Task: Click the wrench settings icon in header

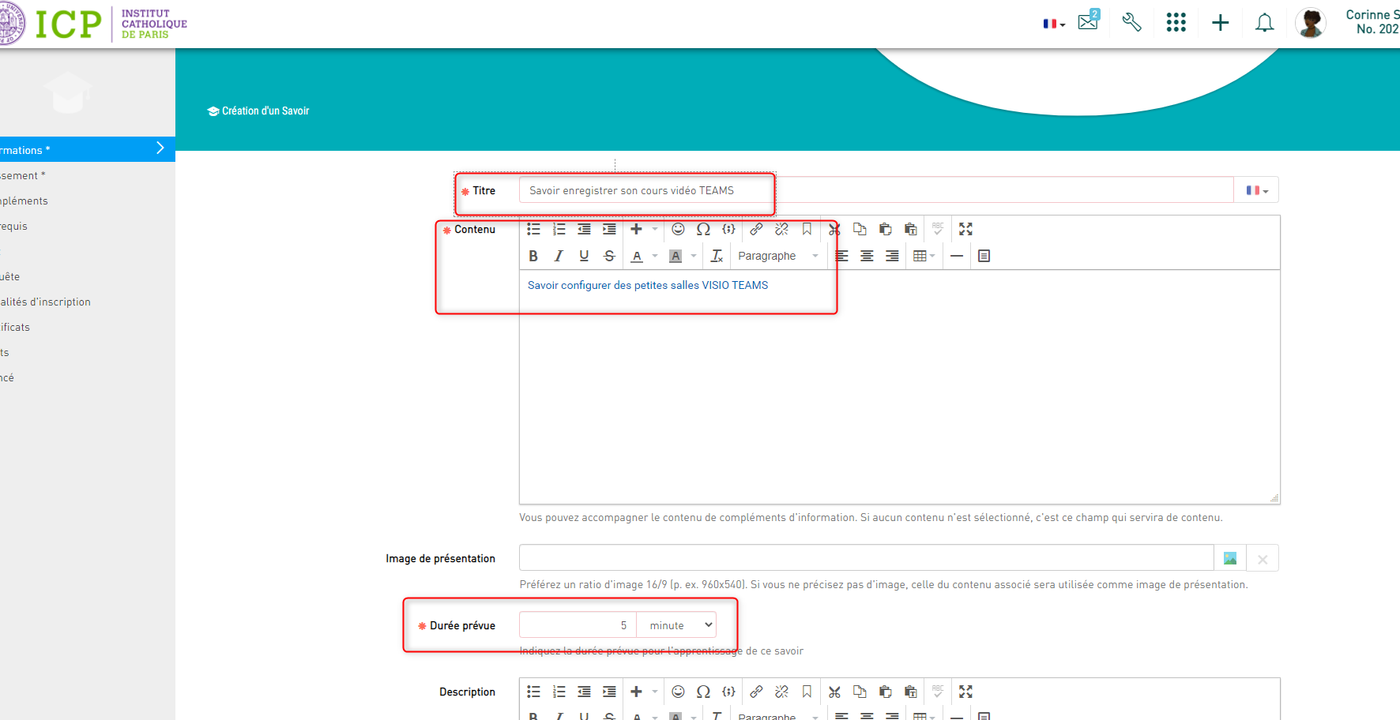Action: coord(1131,22)
